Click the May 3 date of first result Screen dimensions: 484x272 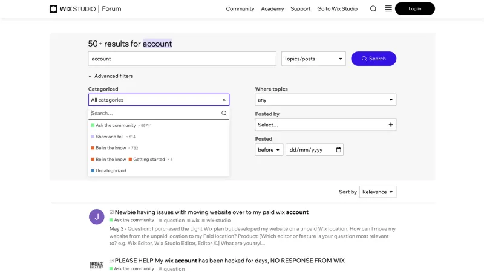point(116,229)
